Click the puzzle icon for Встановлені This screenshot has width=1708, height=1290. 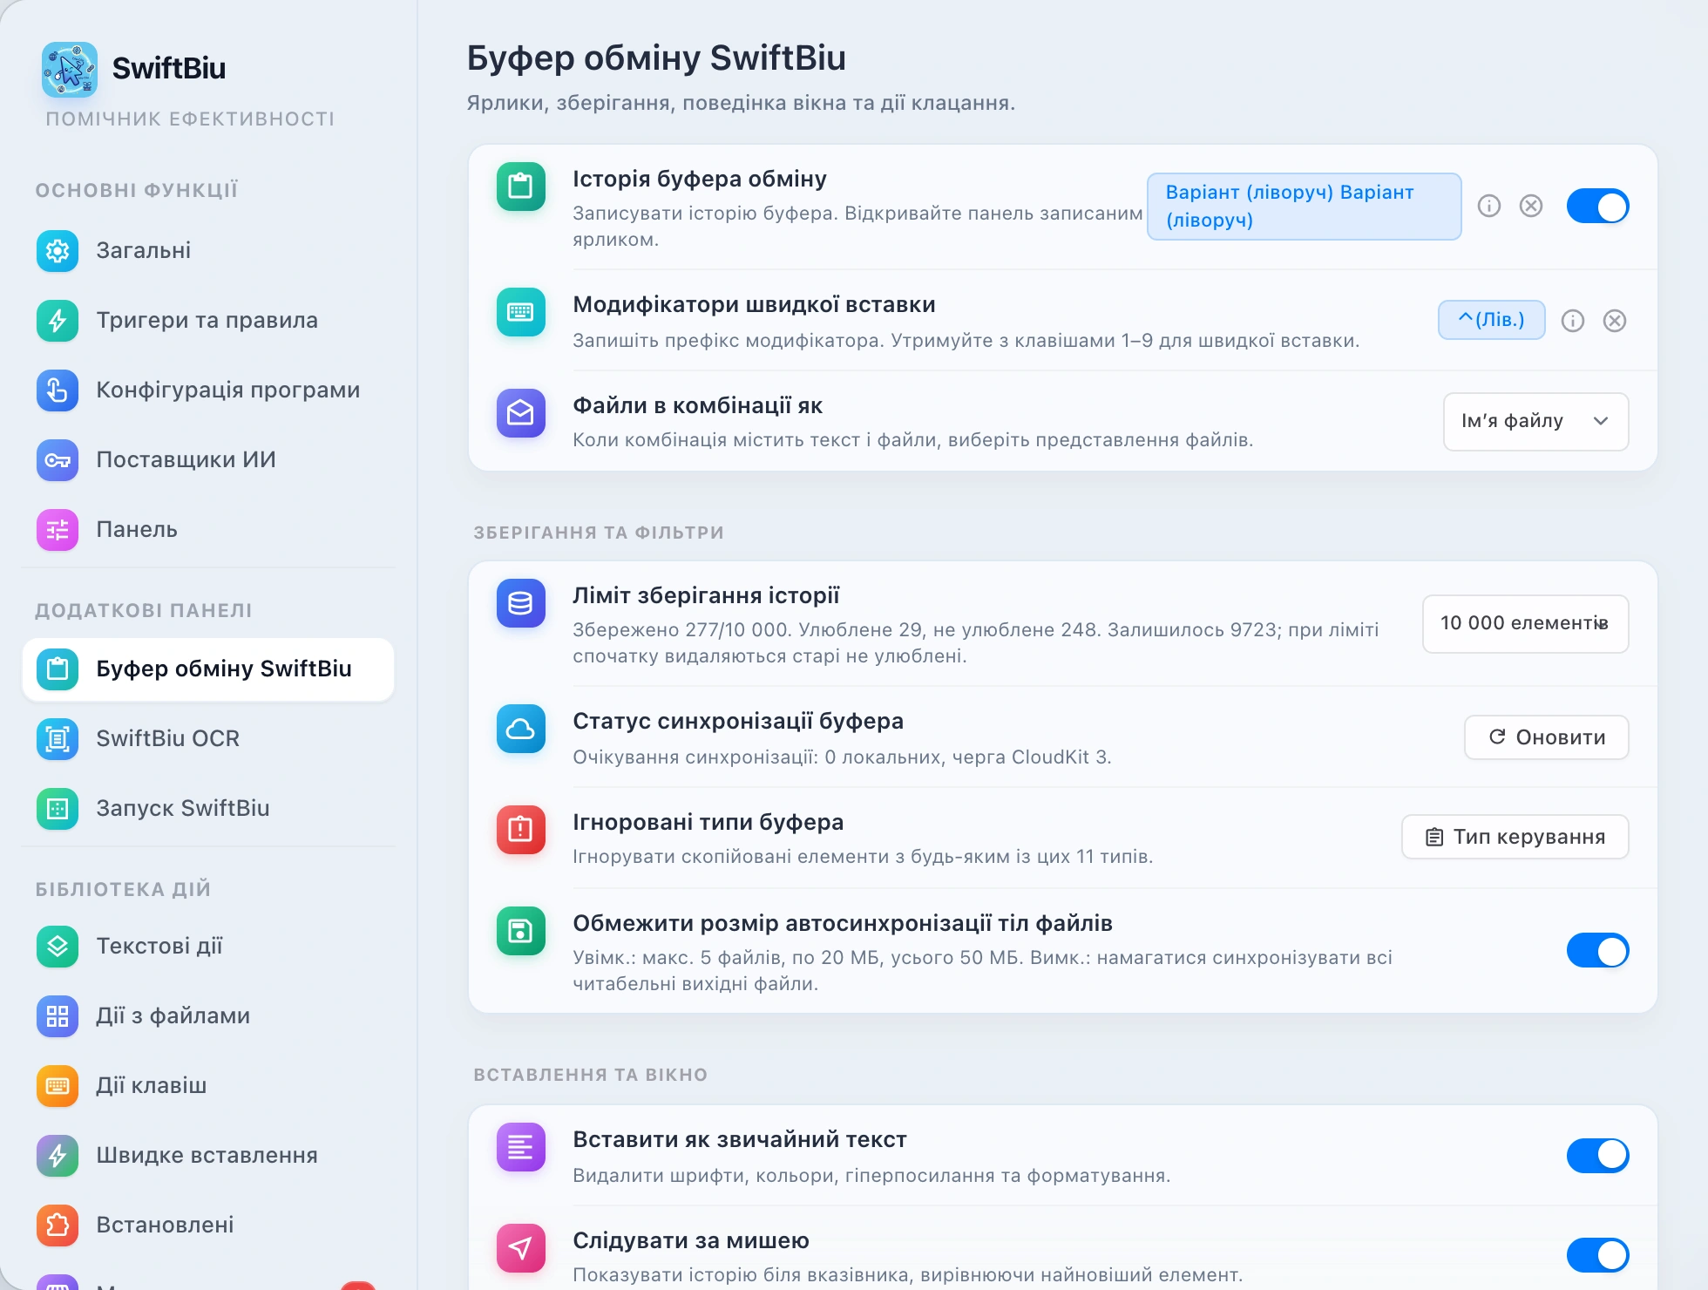(58, 1225)
